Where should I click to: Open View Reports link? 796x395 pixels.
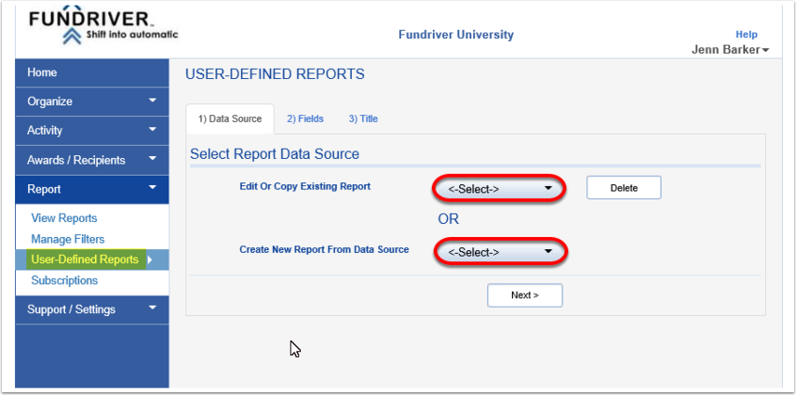pyautogui.click(x=64, y=218)
